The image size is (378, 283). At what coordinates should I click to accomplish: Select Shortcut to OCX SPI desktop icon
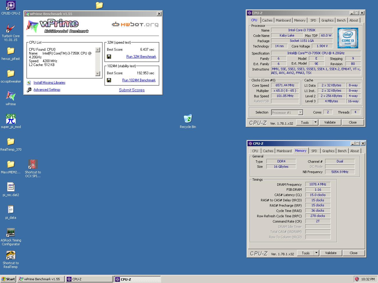pyautogui.click(x=33, y=164)
